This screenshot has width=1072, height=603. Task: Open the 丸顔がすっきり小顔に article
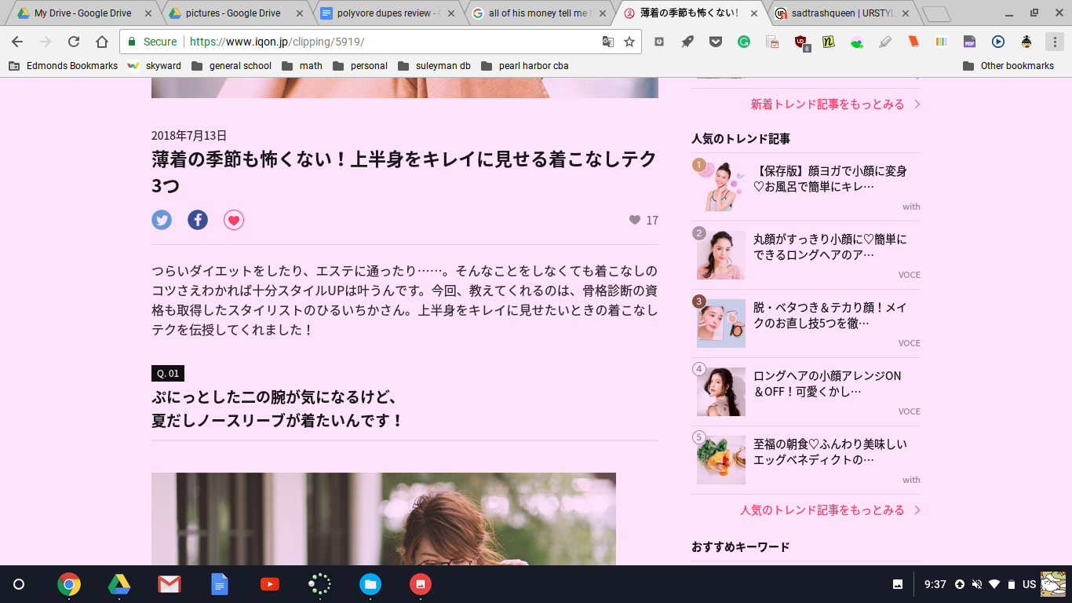click(x=830, y=247)
